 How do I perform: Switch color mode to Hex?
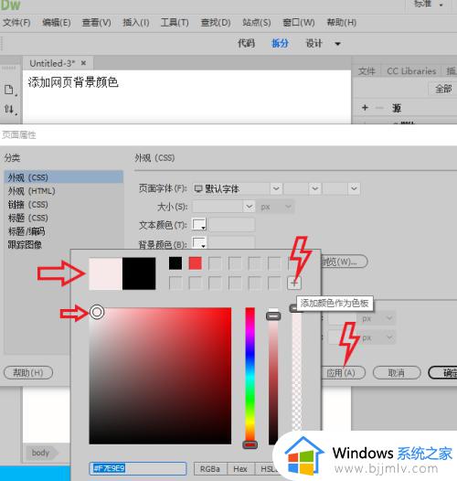tap(239, 469)
